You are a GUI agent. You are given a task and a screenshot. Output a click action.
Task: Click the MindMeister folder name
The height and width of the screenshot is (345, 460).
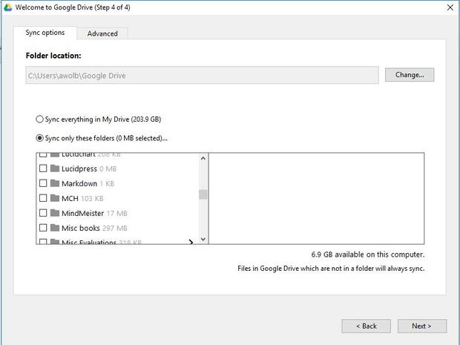[x=83, y=213]
